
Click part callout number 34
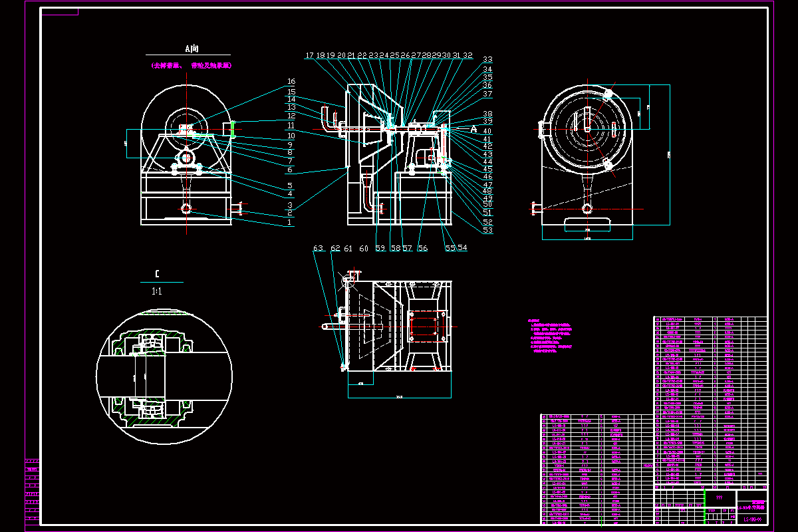[x=487, y=69]
